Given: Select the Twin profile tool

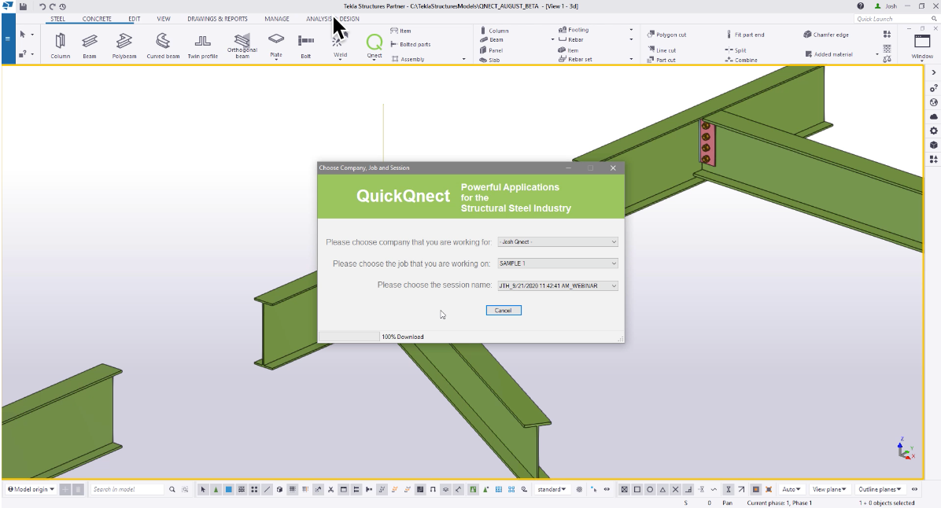Looking at the screenshot, I should coord(203,43).
